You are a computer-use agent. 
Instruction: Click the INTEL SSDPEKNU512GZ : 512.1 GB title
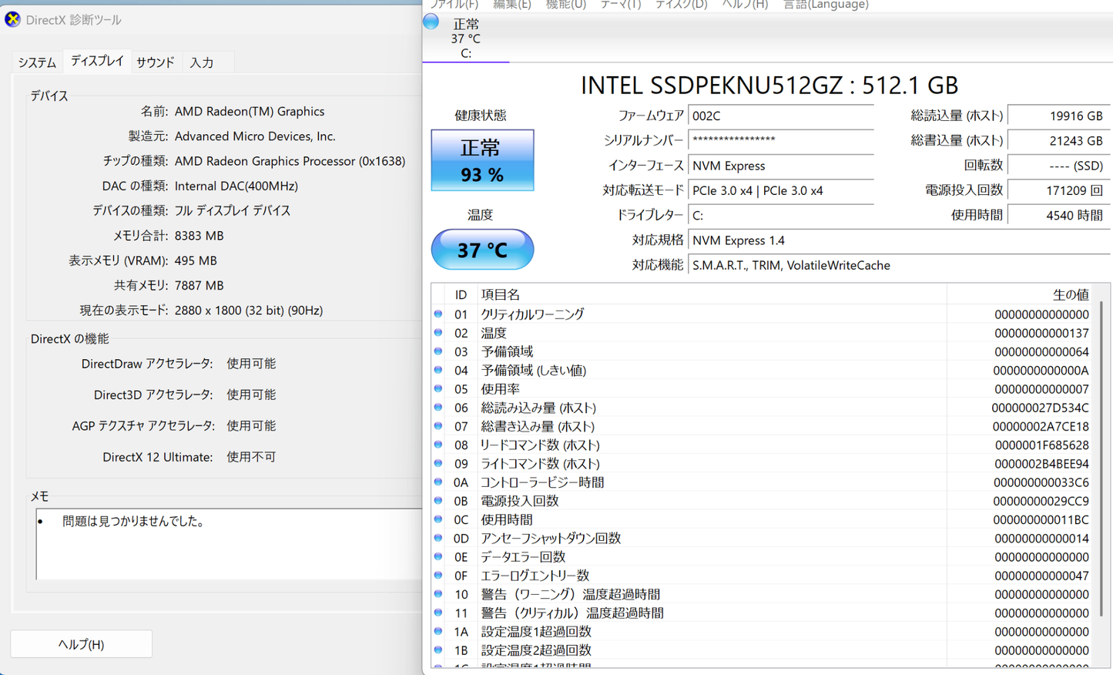coord(769,85)
